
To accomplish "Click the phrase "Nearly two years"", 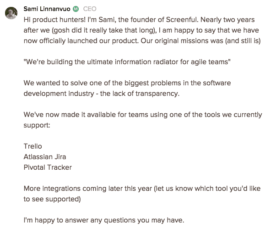I will click(x=227, y=20).
